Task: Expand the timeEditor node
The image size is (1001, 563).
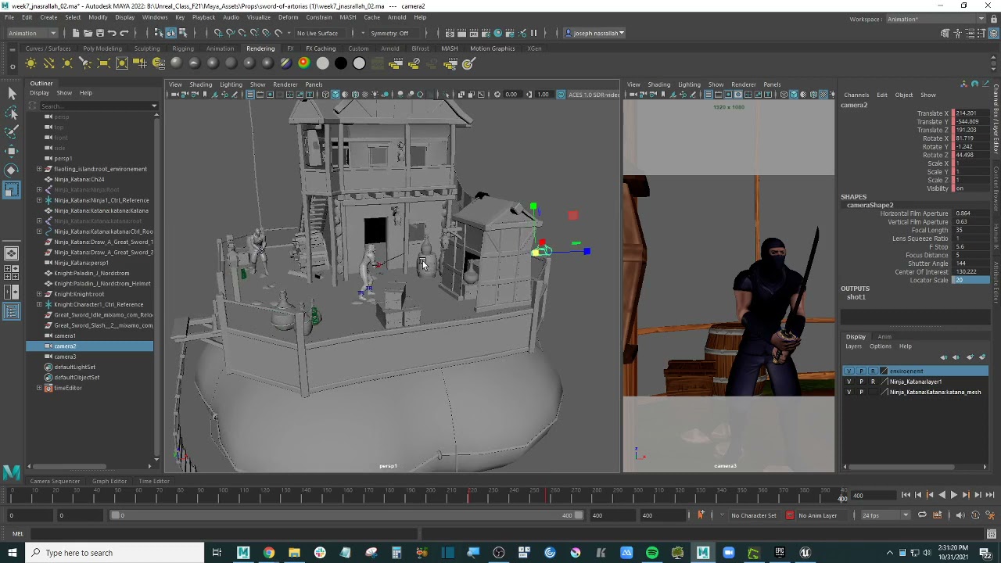Action: pos(39,388)
